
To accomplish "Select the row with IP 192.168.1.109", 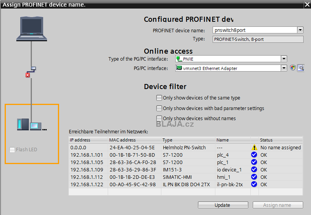I will pos(186,170).
